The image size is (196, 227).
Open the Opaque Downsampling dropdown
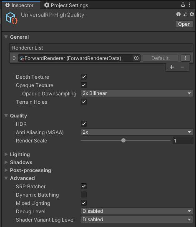tap(137, 93)
